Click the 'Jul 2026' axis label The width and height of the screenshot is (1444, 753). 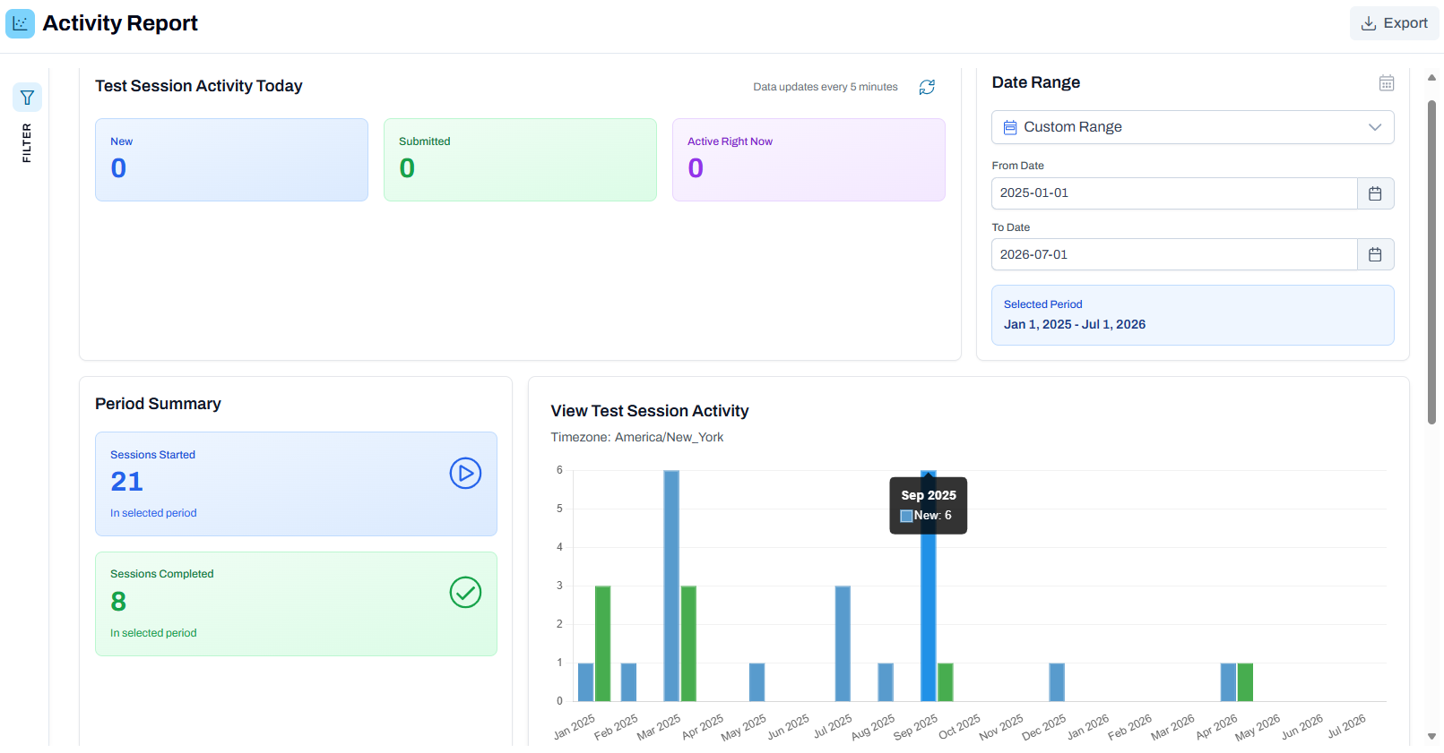pos(1346,726)
